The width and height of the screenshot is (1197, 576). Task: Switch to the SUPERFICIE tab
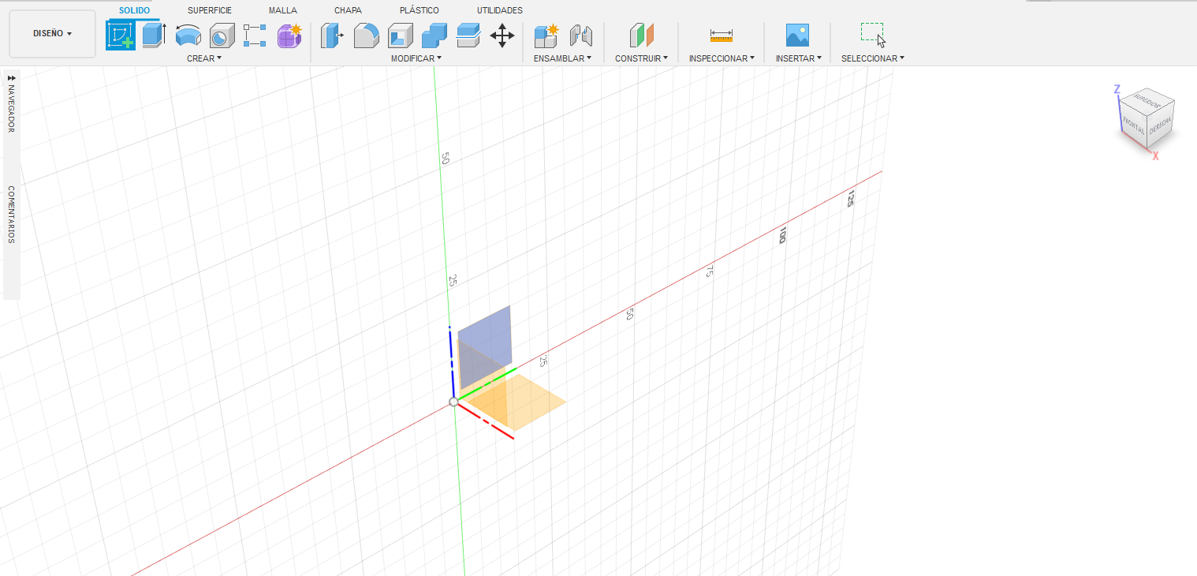[x=210, y=10]
